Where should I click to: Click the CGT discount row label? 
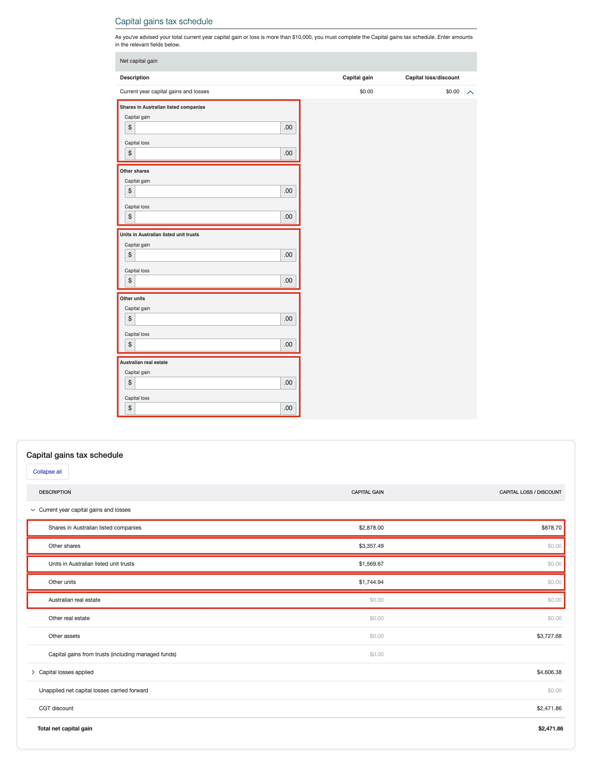(56, 708)
